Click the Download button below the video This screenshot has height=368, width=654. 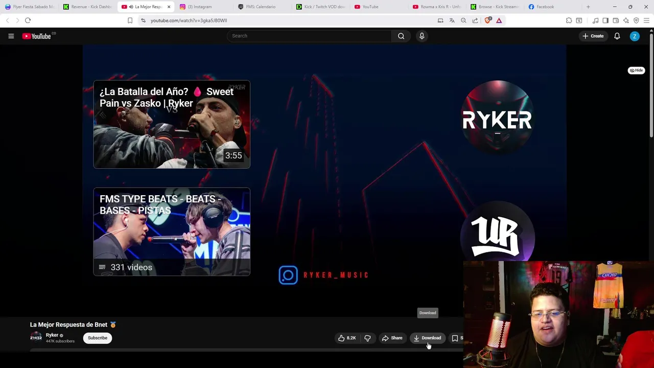(428, 338)
